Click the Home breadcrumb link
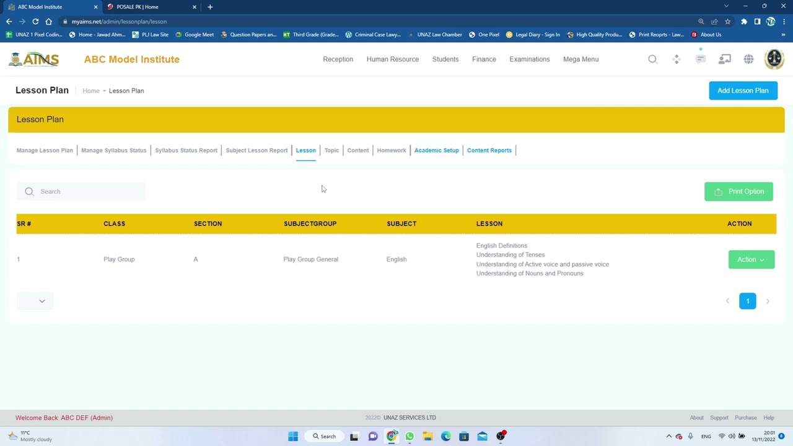 [91, 91]
